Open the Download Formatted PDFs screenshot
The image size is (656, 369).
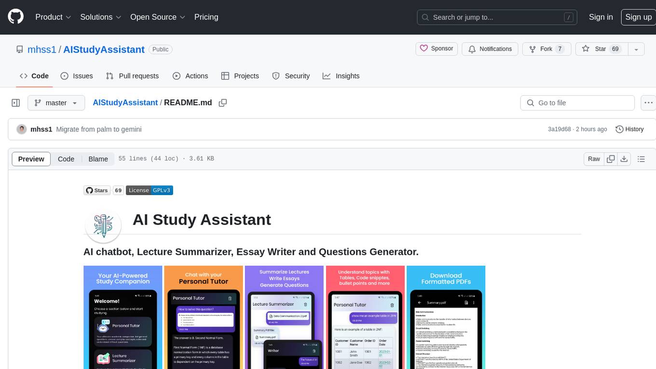[446, 317]
